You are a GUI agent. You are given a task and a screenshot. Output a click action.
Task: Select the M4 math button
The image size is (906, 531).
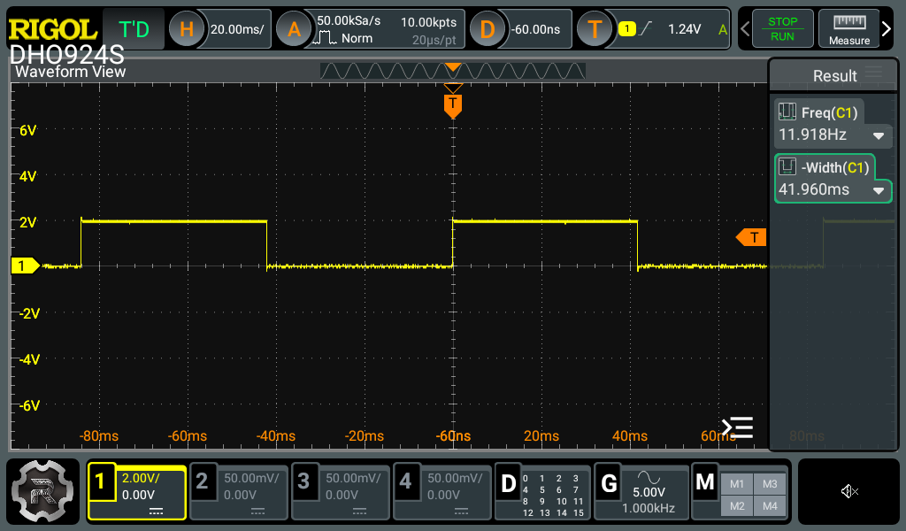770,506
